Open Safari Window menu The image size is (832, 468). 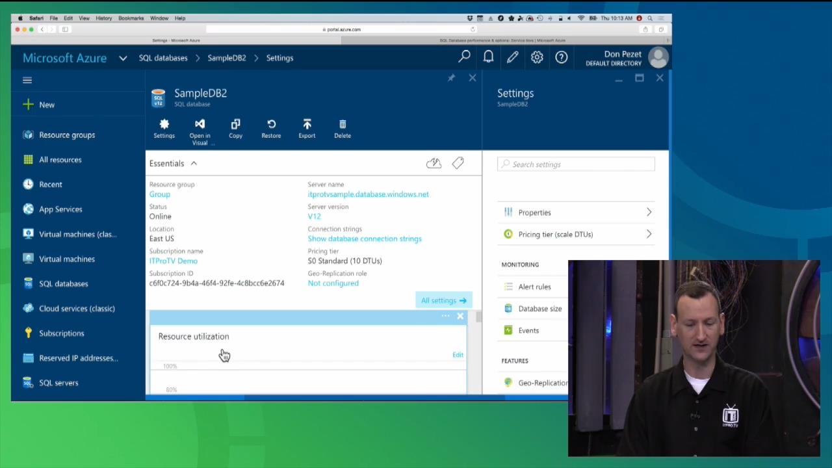(x=159, y=18)
